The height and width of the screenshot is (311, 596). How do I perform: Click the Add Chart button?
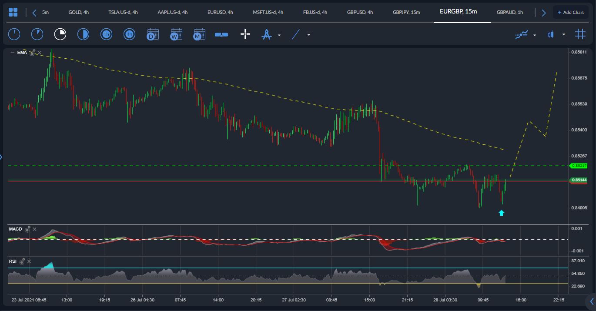(570, 12)
